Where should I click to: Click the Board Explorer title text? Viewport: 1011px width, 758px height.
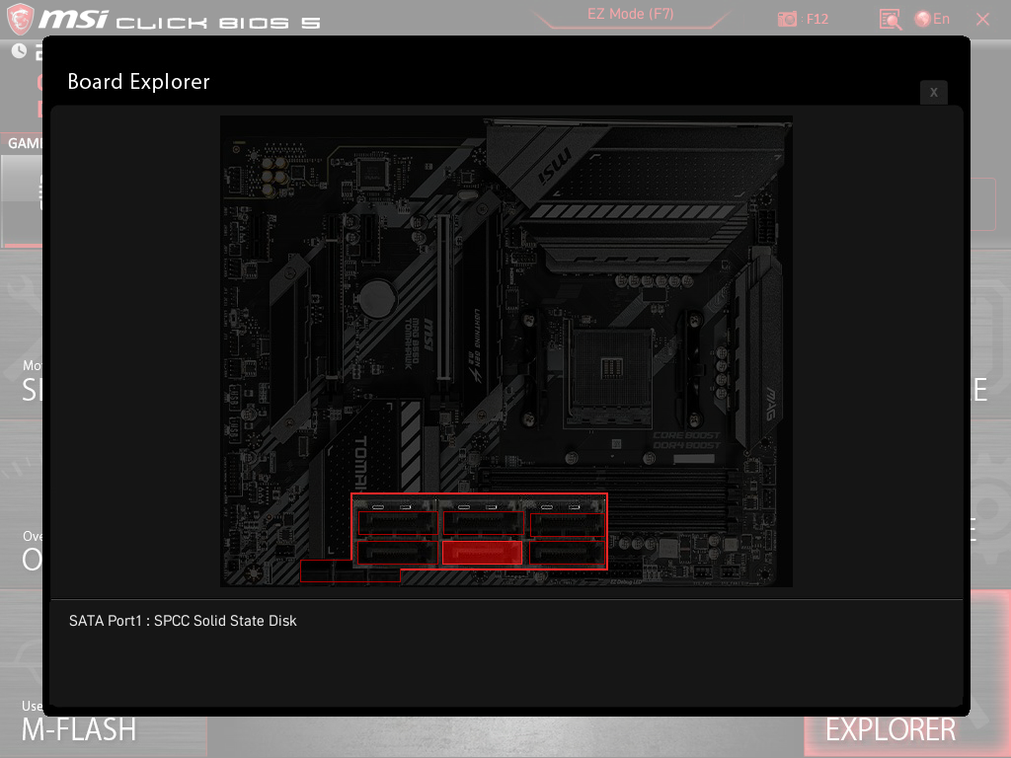[x=138, y=82]
